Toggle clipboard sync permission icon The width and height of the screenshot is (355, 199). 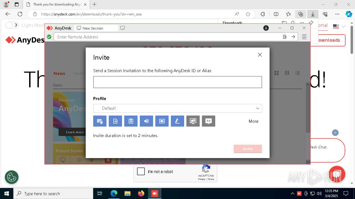coord(131,121)
